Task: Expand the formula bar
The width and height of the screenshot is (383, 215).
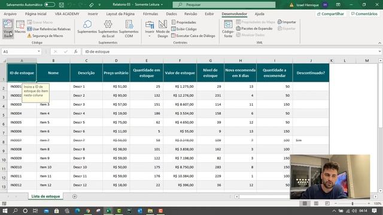Action: 379,51
